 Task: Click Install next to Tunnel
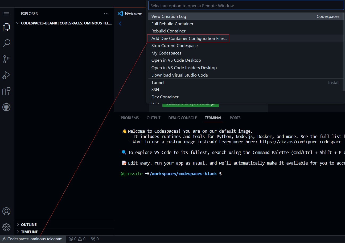pos(334,82)
